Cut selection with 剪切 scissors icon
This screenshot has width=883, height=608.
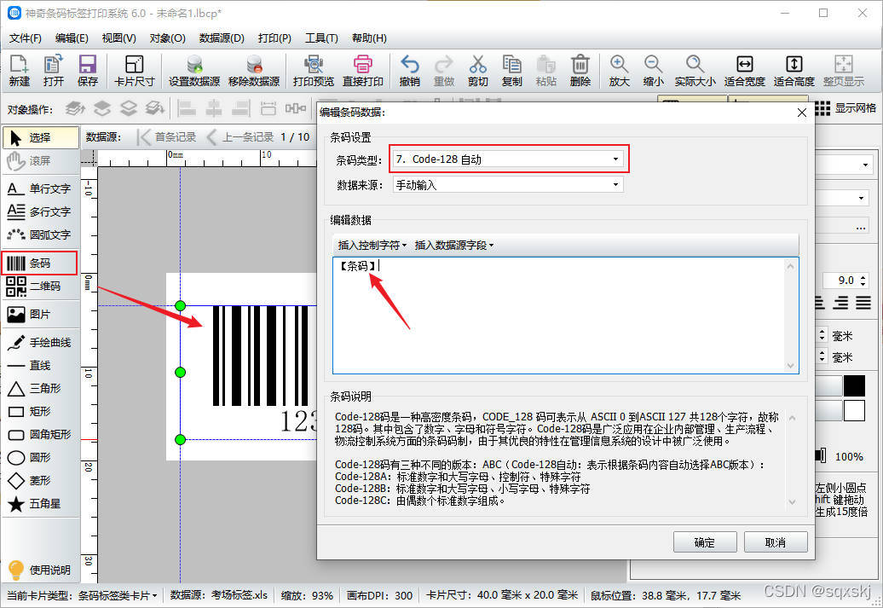point(477,71)
